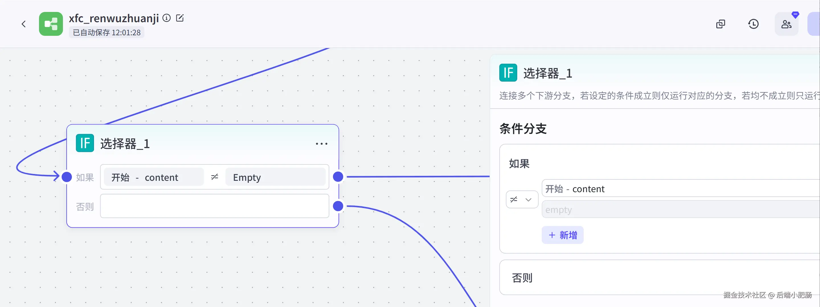The image size is (820, 307).
Task: Click the IF icon on canvas node
Action: (x=85, y=143)
